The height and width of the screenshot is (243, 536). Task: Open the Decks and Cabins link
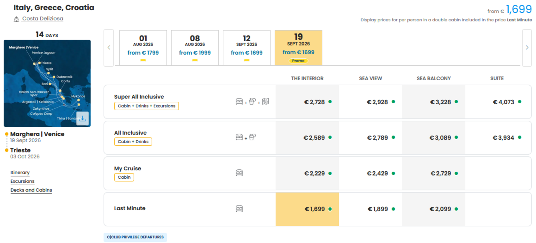click(31, 190)
